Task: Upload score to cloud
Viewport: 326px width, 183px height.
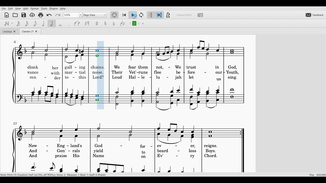Action: point(32,15)
